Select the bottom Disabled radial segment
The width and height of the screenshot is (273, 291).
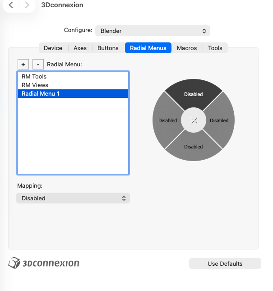coord(194,147)
